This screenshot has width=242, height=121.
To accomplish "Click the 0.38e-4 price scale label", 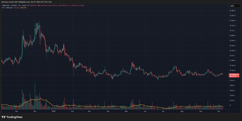I will click(x=233, y=11).
